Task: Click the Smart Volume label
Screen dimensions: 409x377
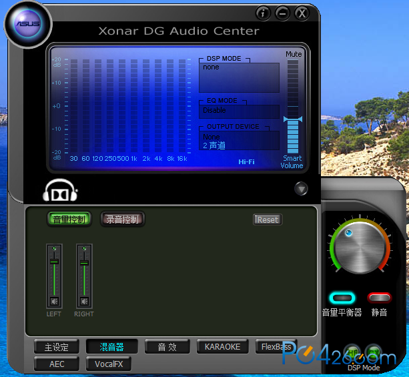Action: (x=292, y=161)
